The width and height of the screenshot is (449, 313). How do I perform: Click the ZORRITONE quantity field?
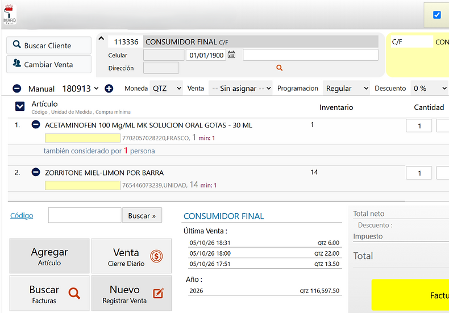[419, 173]
